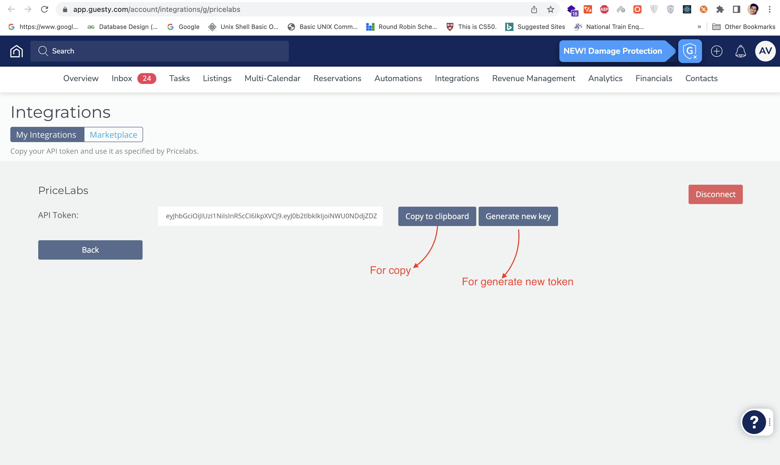780x465 pixels.
Task: Go to Tasks section
Action: pos(180,78)
